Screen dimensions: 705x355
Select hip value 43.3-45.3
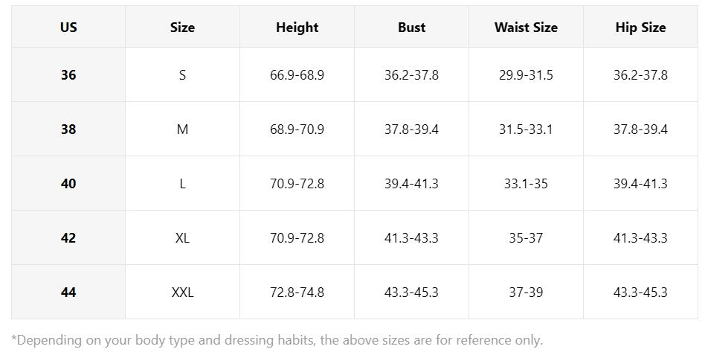pyautogui.click(x=641, y=292)
